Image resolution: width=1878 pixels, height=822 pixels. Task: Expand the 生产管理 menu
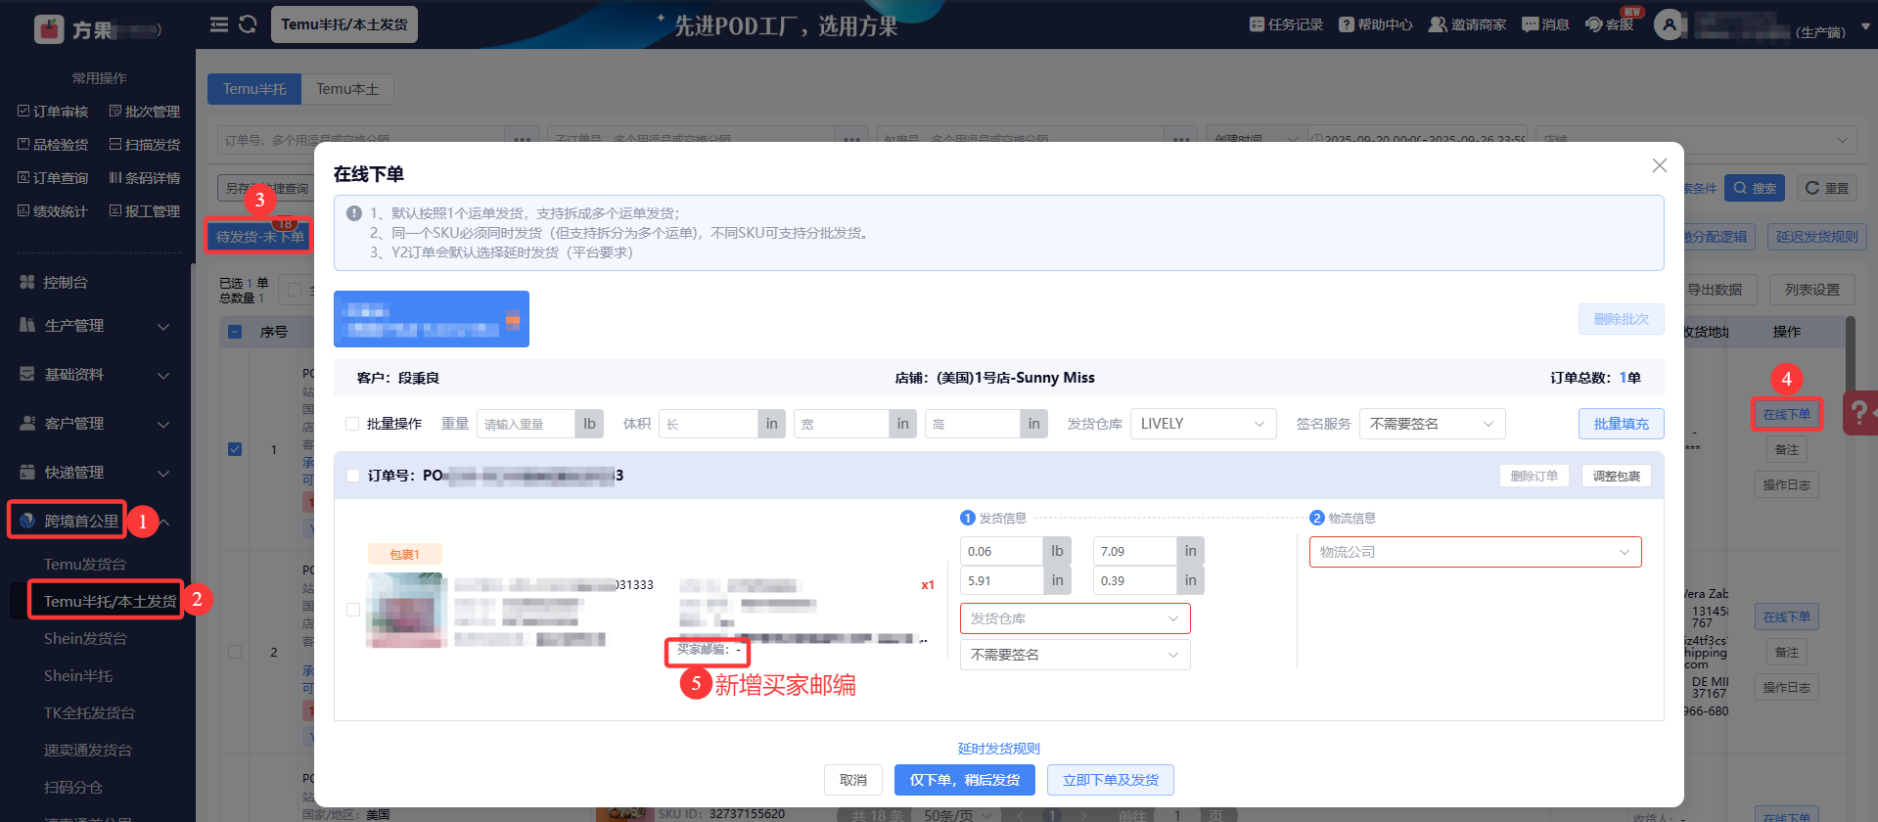click(x=95, y=326)
